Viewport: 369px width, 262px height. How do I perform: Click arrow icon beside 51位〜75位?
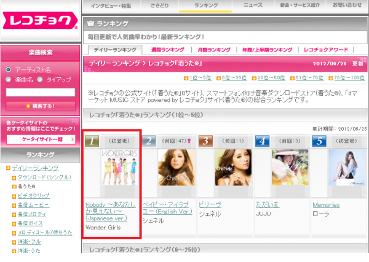[x=292, y=78]
